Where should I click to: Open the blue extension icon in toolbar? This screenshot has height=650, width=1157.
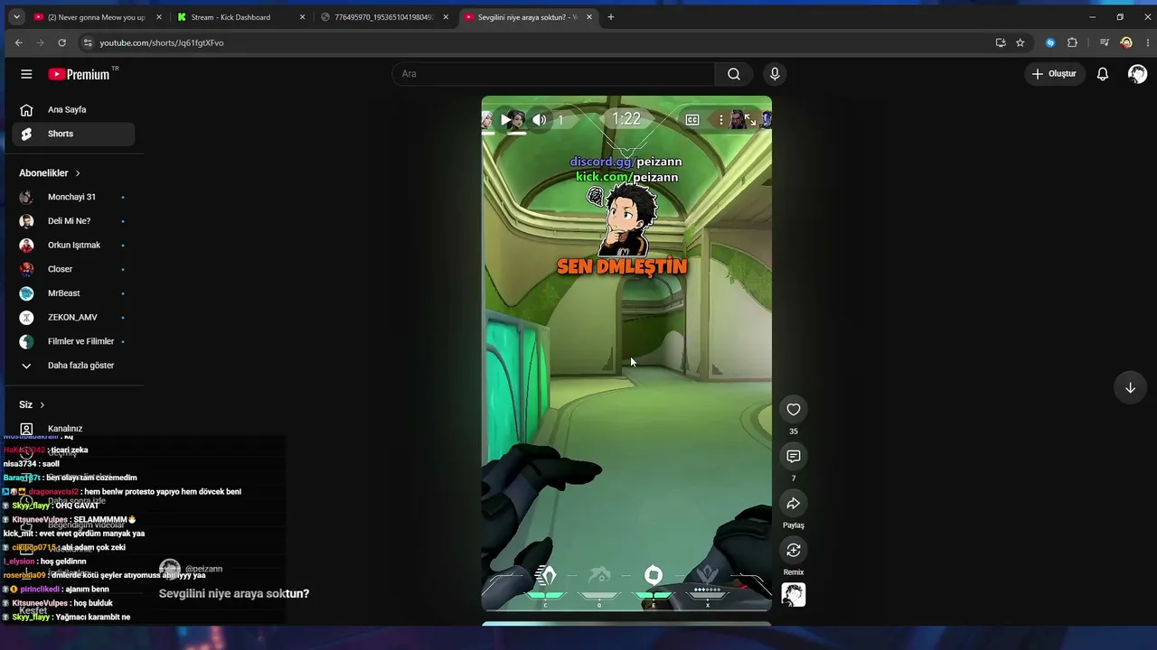click(1050, 42)
